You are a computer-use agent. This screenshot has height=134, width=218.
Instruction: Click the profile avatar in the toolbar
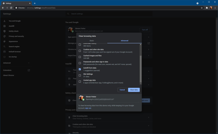(x=211, y=8)
